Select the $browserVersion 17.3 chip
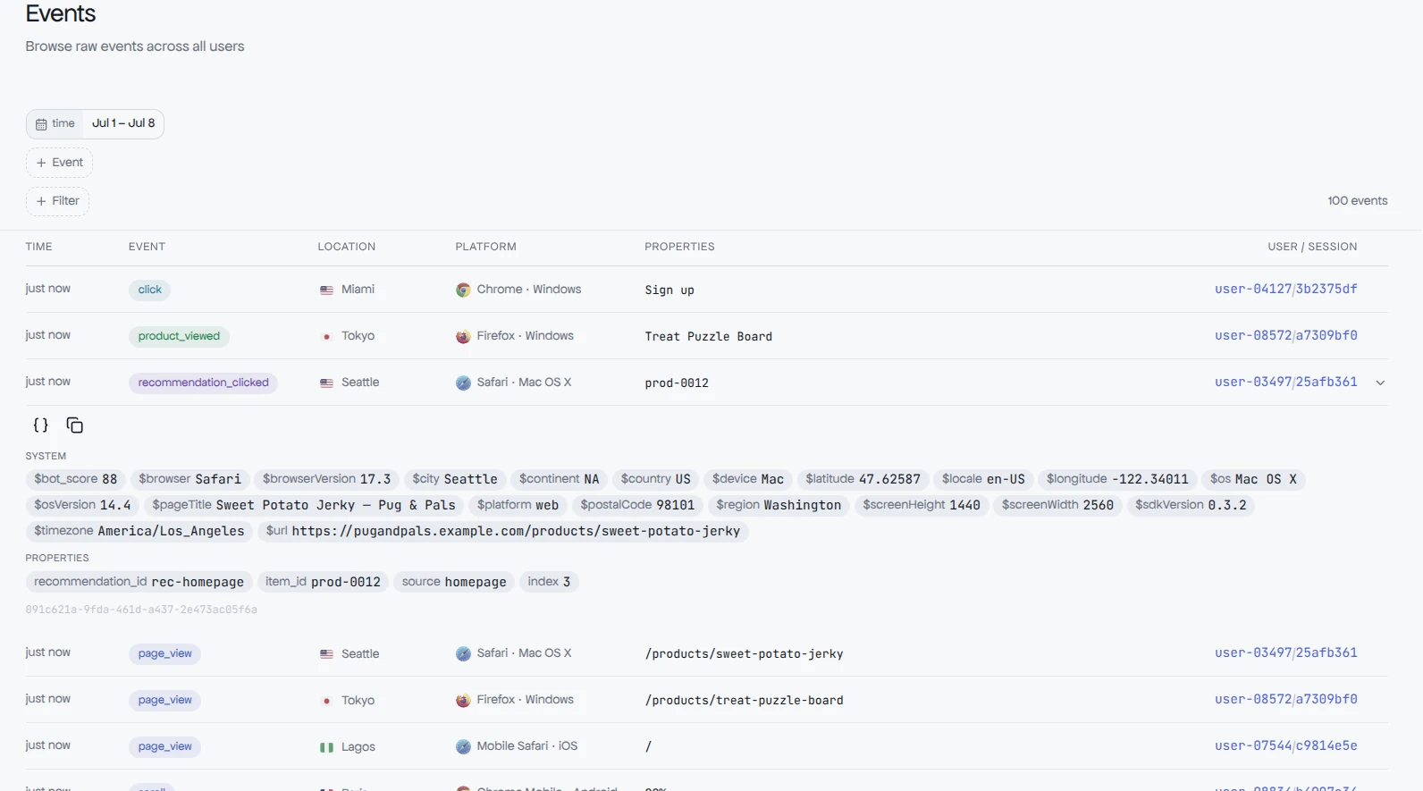1423x791 pixels. point(326,479)
